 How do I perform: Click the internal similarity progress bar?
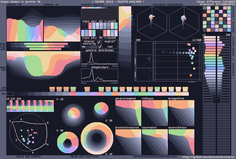point(88,47)
